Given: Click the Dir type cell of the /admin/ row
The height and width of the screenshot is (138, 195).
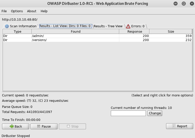Looking at the screenshot, I should 17,36.
